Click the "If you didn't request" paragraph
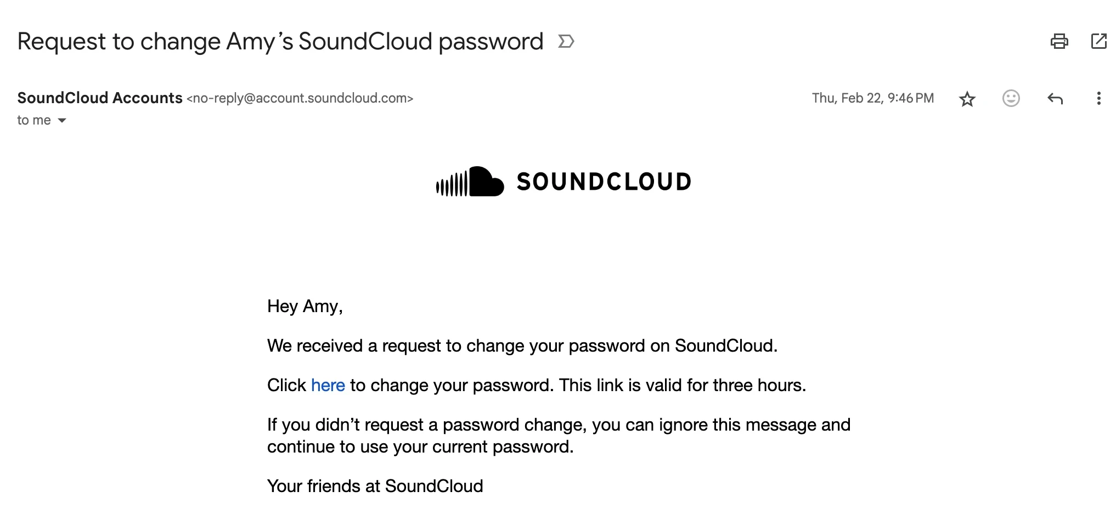This screenshot has width=1116, height=531. [558, 436]
